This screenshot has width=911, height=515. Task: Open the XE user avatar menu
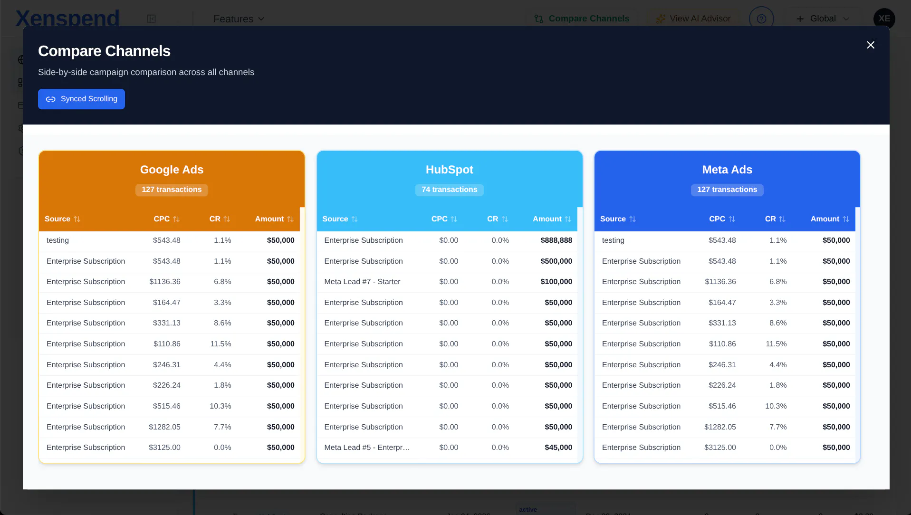[x=884, y=19]
